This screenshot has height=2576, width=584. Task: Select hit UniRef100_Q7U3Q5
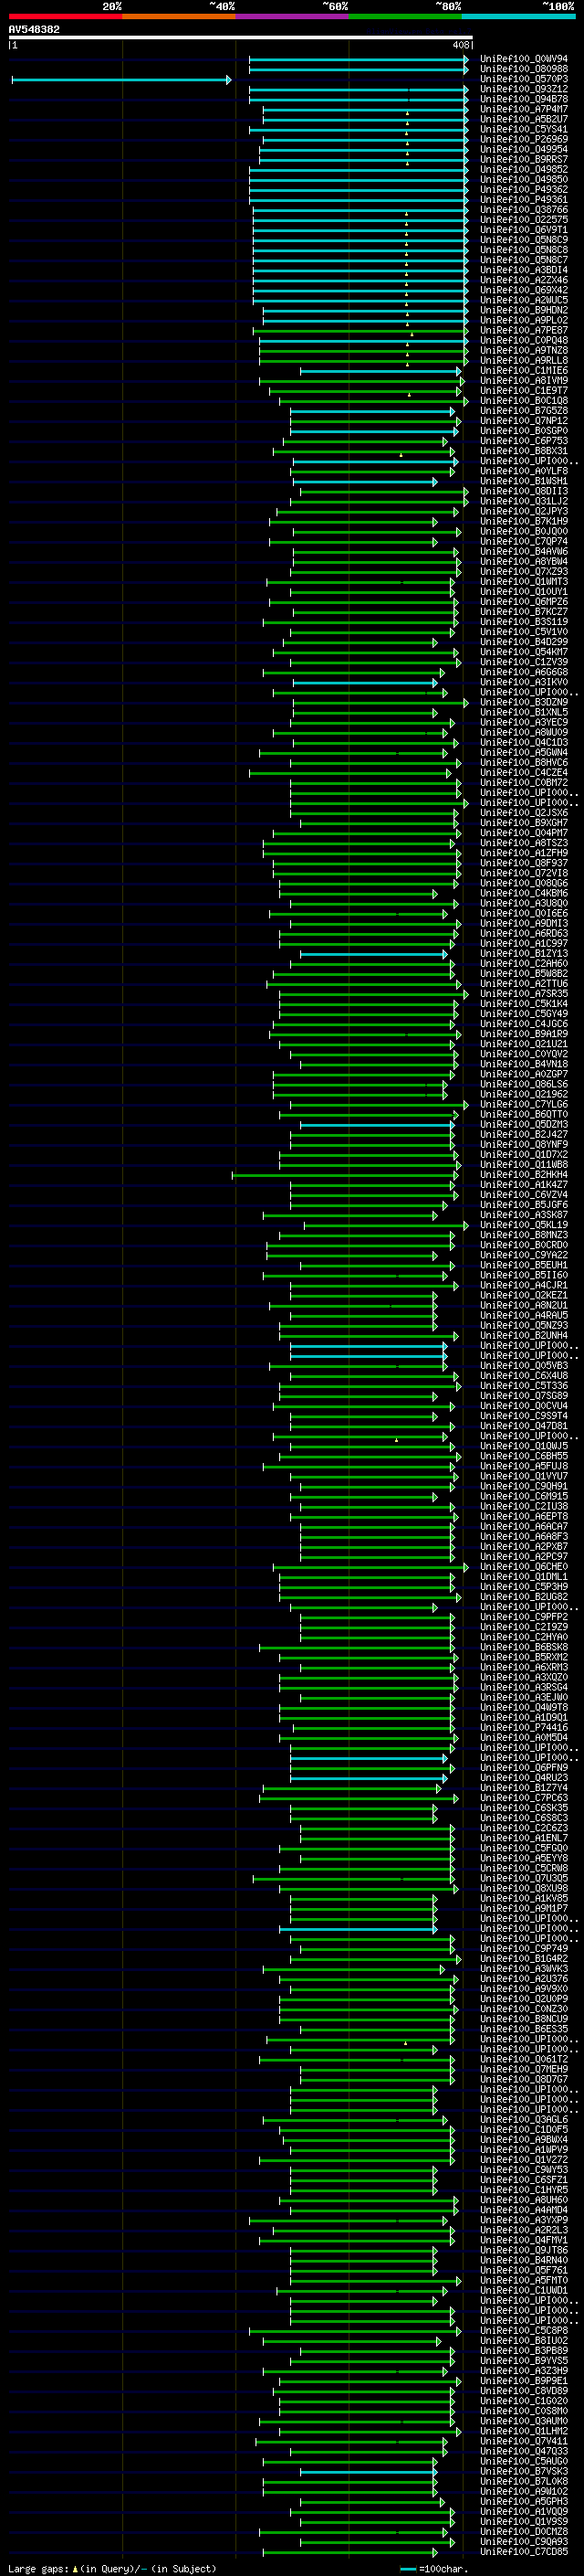524,1878
